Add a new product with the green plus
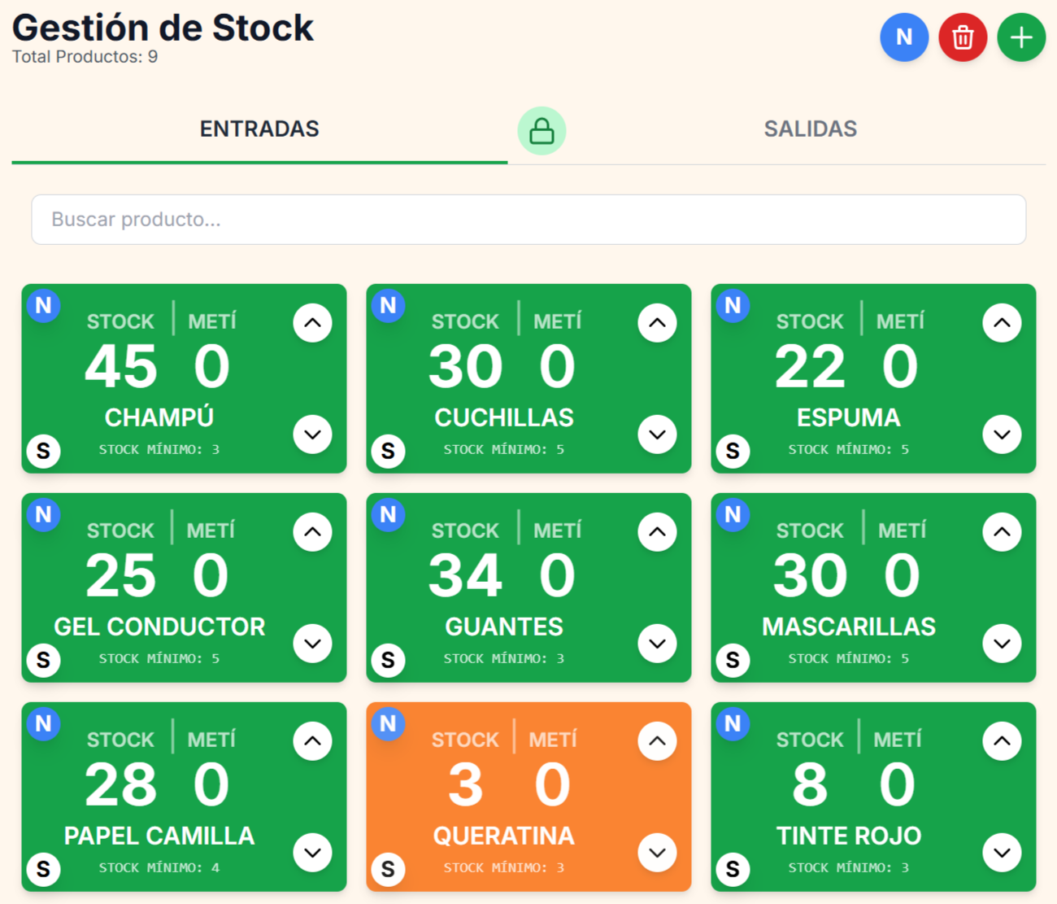Viewport: 1057px width, 904px height. 1020,37
